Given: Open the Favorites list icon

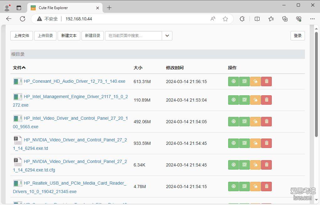Looking at the screenshot, I should click(x=271, y=19).
